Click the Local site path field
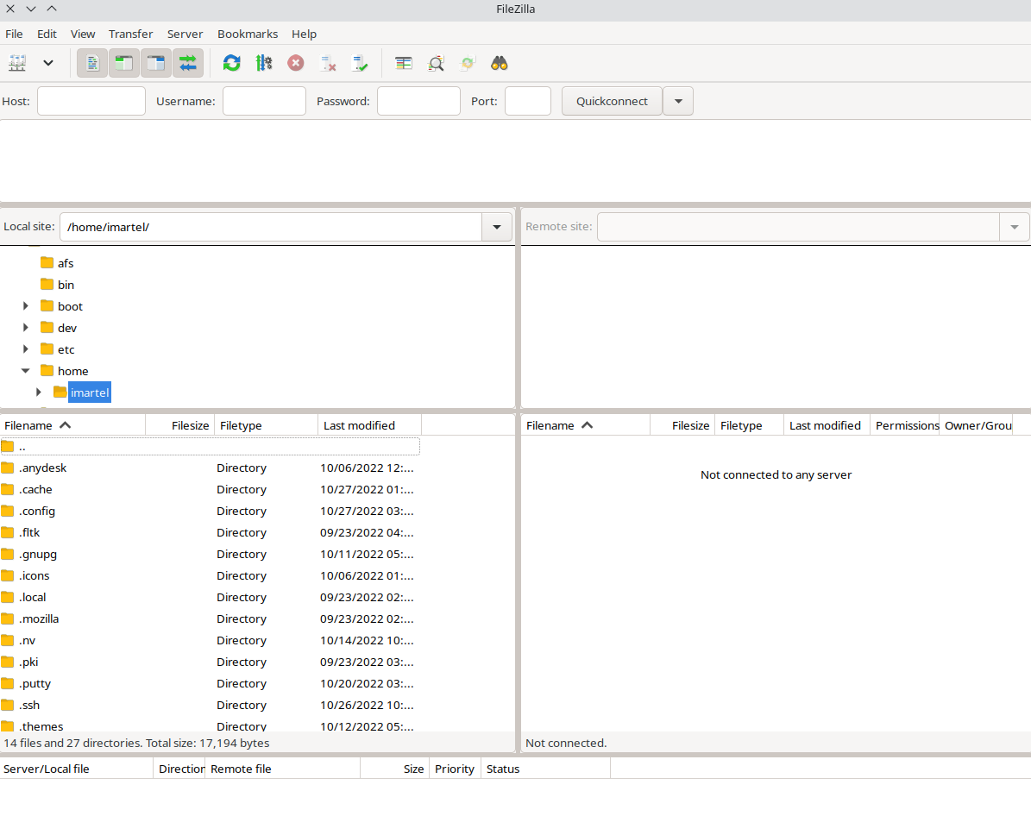Viewport: 1031px width, 835px height. [271, 227]
